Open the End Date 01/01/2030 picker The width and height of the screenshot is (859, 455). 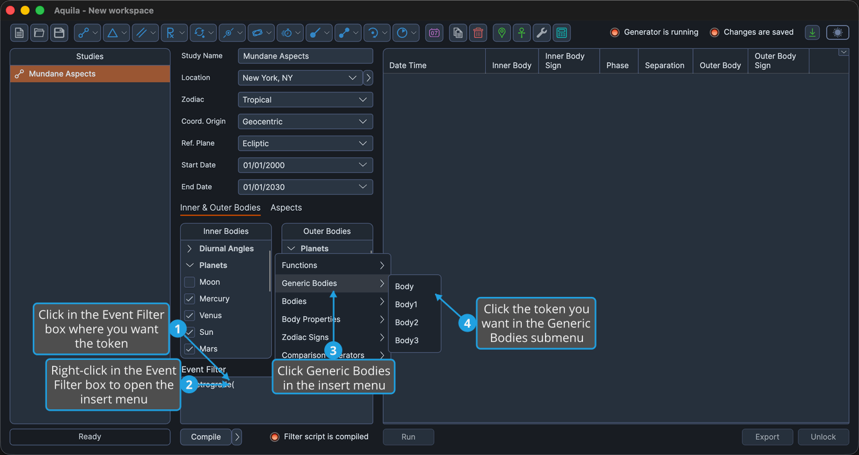pos(306,187)
